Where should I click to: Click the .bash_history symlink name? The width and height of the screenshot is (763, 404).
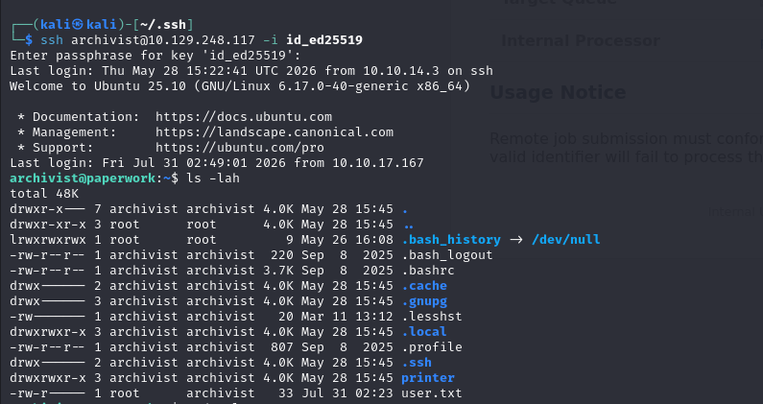tap(451, 240)
